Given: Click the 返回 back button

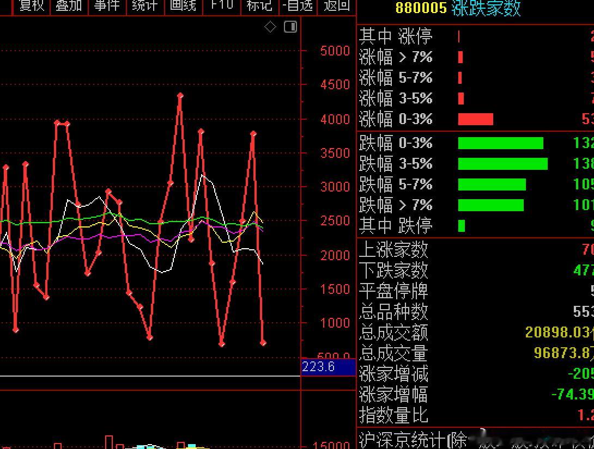Looking at the screenshot, I should (337, 5).
